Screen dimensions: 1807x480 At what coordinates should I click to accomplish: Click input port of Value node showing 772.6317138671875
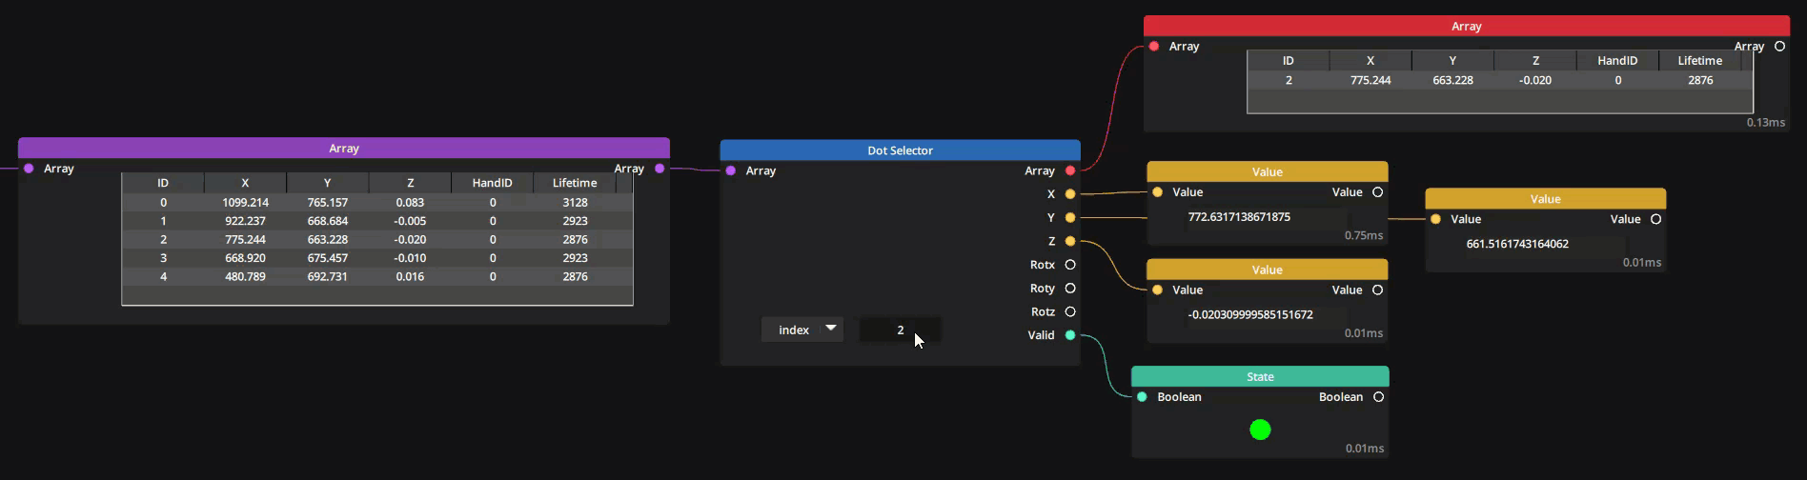coord(1157,192)
